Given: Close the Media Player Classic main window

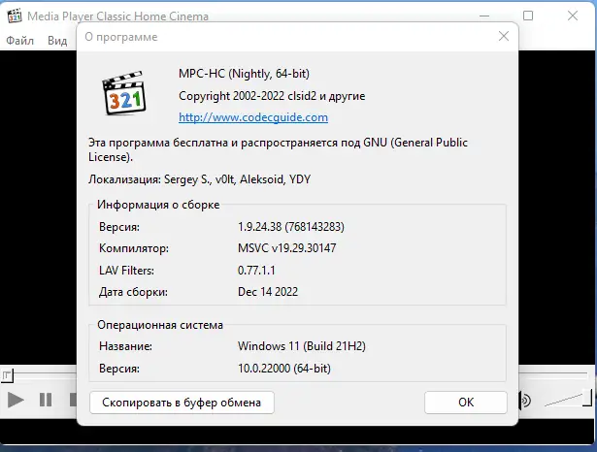Looking at the screenshot, I should point(573,16).
